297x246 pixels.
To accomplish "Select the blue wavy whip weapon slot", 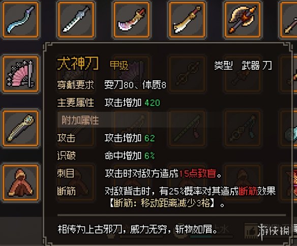I will 20,19.
